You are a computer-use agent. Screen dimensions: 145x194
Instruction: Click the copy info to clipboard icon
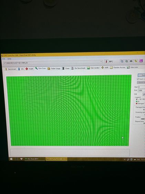click(x=122, y=61)
